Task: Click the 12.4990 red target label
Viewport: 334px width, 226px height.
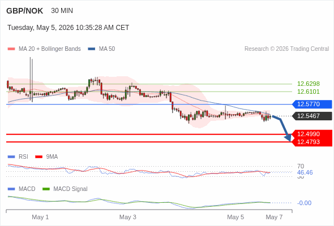Action: (x=312, y=134)
